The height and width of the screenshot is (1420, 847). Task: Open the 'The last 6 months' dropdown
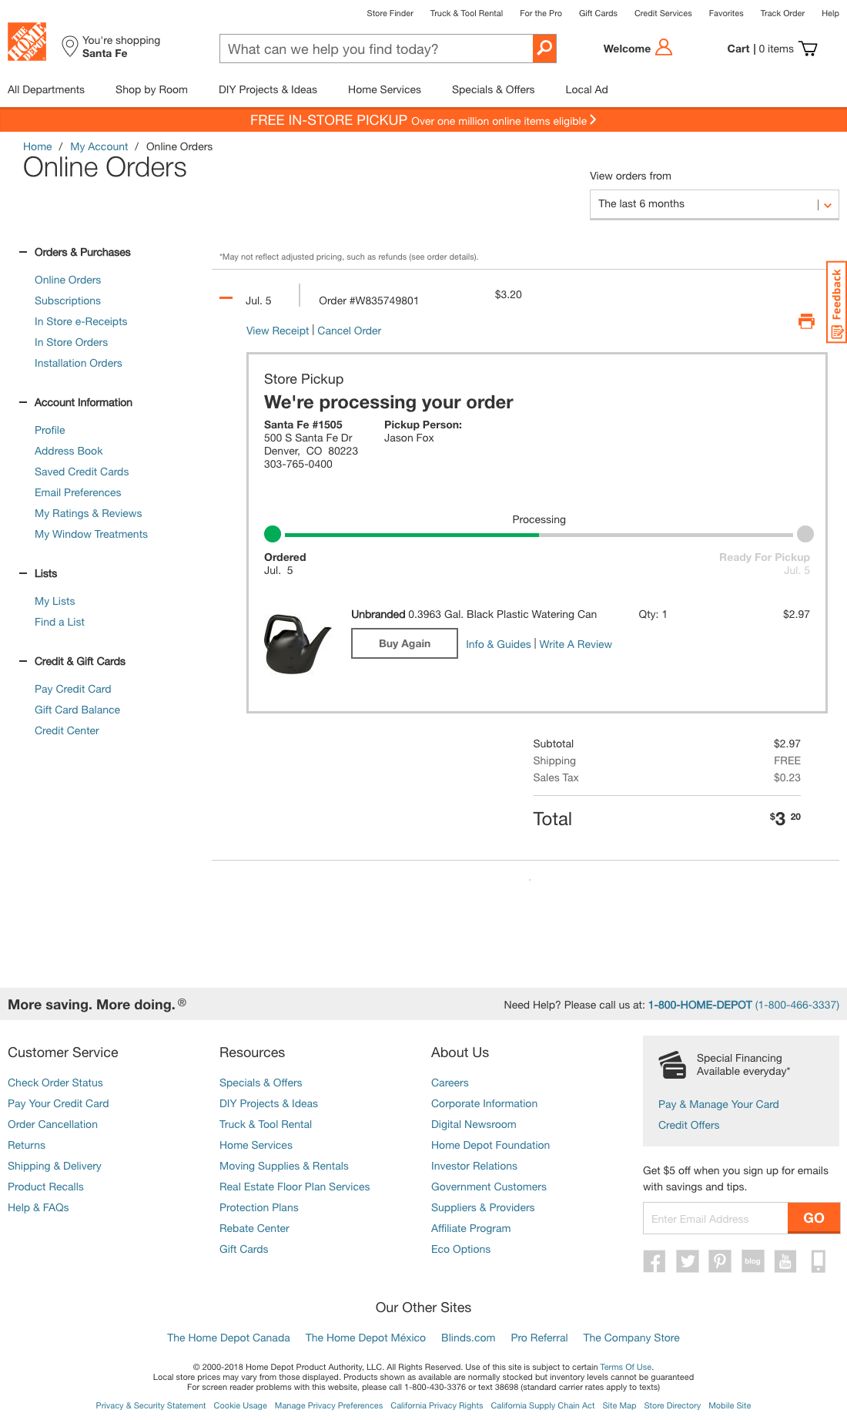click(x=714, y=204)
